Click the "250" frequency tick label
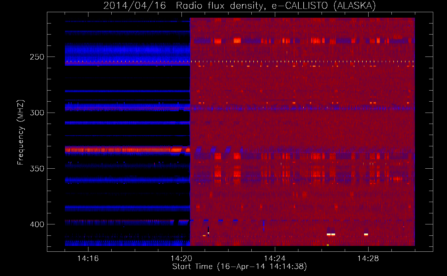 (x=37, y=57)
